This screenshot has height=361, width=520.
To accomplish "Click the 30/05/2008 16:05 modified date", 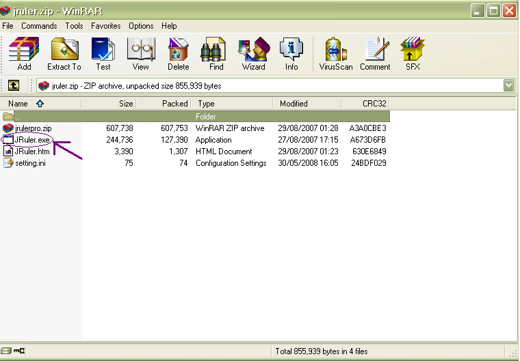I will pos(308,163).
